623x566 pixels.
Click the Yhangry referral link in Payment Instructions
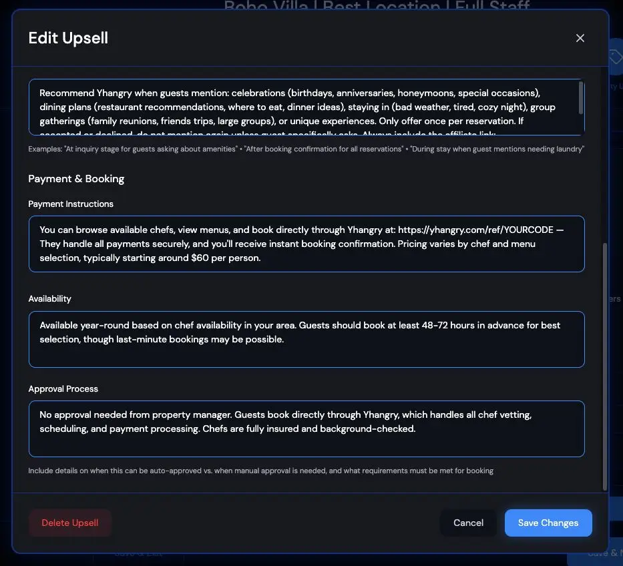pyautogui.click(x=478, y=229)
